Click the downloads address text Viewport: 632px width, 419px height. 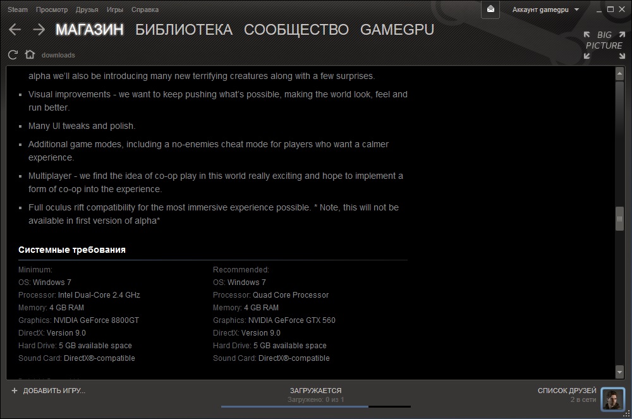click(x=58, y=55)
